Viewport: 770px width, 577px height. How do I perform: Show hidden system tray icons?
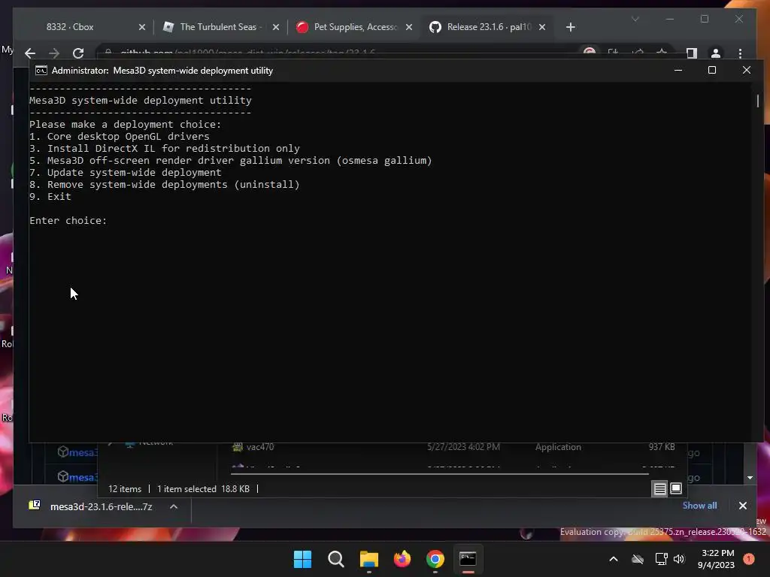coord(614,559)
